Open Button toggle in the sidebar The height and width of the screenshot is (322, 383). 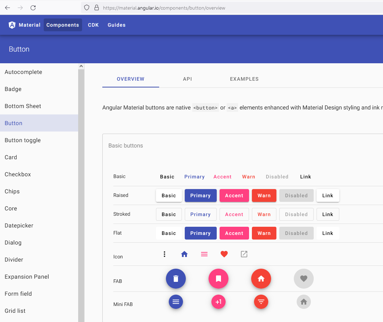click(39, 140)
